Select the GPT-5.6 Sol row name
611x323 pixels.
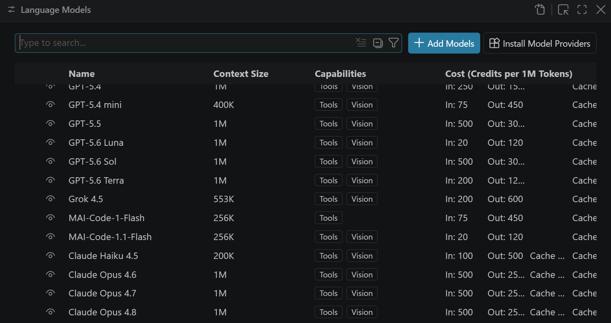[x=92, y=161]
